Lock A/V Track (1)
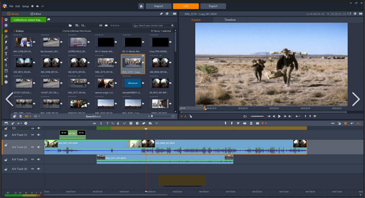 pos(6,135)
